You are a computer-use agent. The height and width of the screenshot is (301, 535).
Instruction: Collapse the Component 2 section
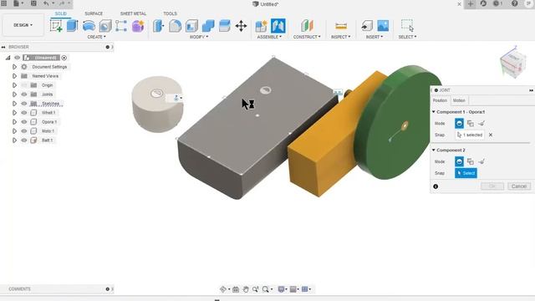434,150
